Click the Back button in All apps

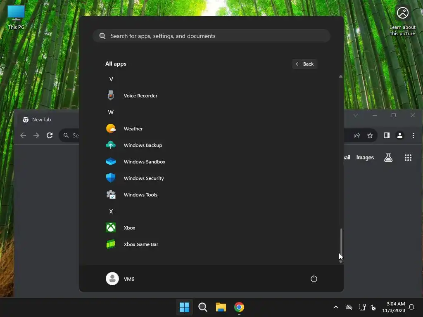(304, 64)
